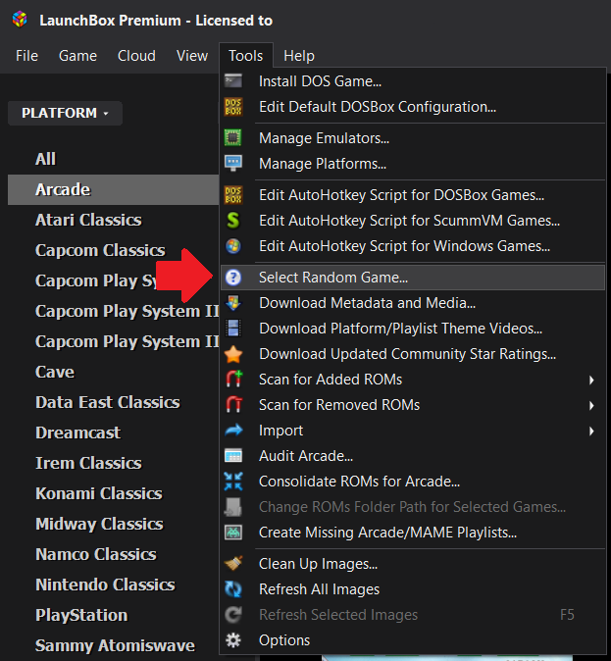Choose Download Platform/Playlist Theme Videos...
The height and width of the screenshot is (661, 611).
413,329
